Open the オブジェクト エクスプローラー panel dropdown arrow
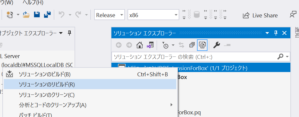The width and height of the screenshot is (299, 117). (x=61, y=33)
